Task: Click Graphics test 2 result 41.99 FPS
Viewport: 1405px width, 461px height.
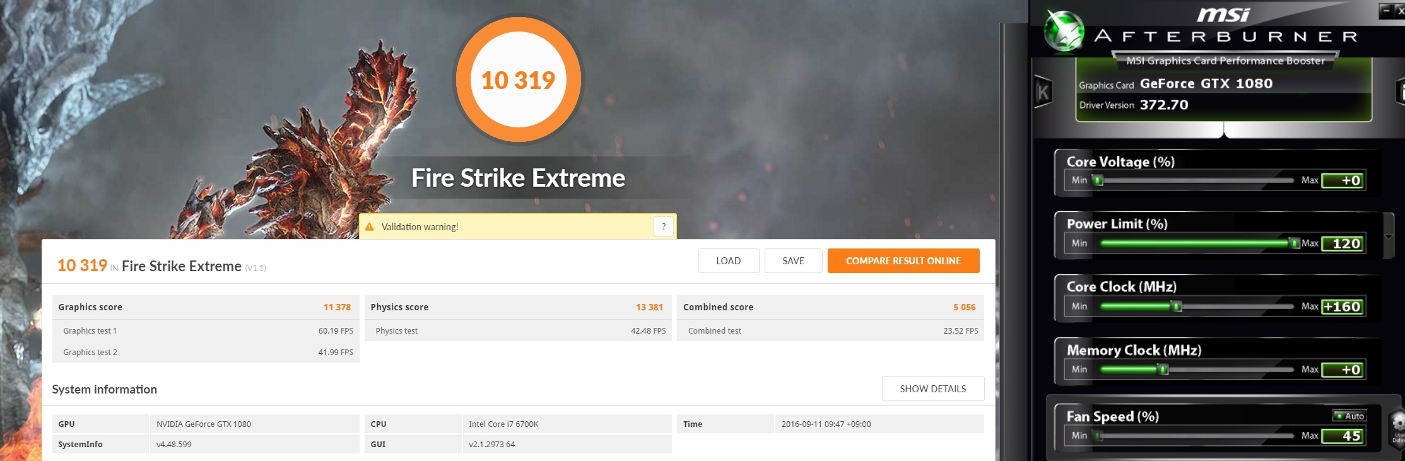Action: [x=336, y=352]
